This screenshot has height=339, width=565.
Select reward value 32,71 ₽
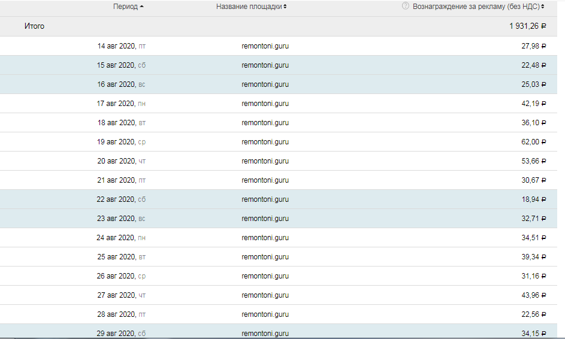pos(534,219)
